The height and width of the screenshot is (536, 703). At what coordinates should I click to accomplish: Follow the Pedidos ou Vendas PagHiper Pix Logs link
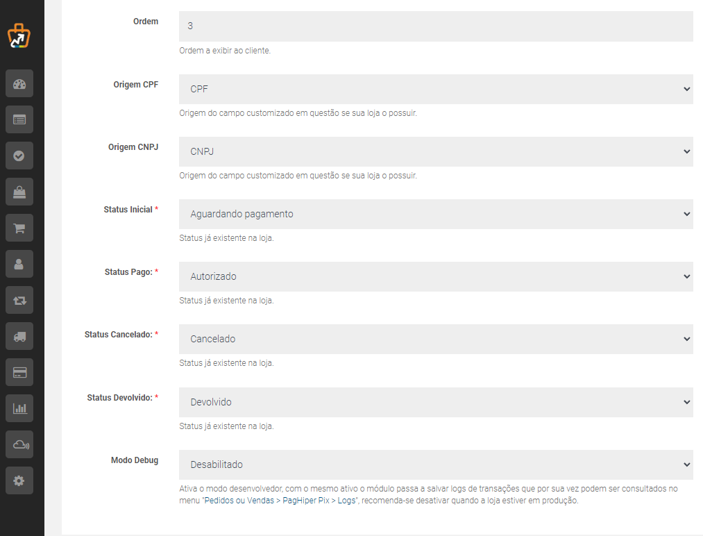click(280, 501)
